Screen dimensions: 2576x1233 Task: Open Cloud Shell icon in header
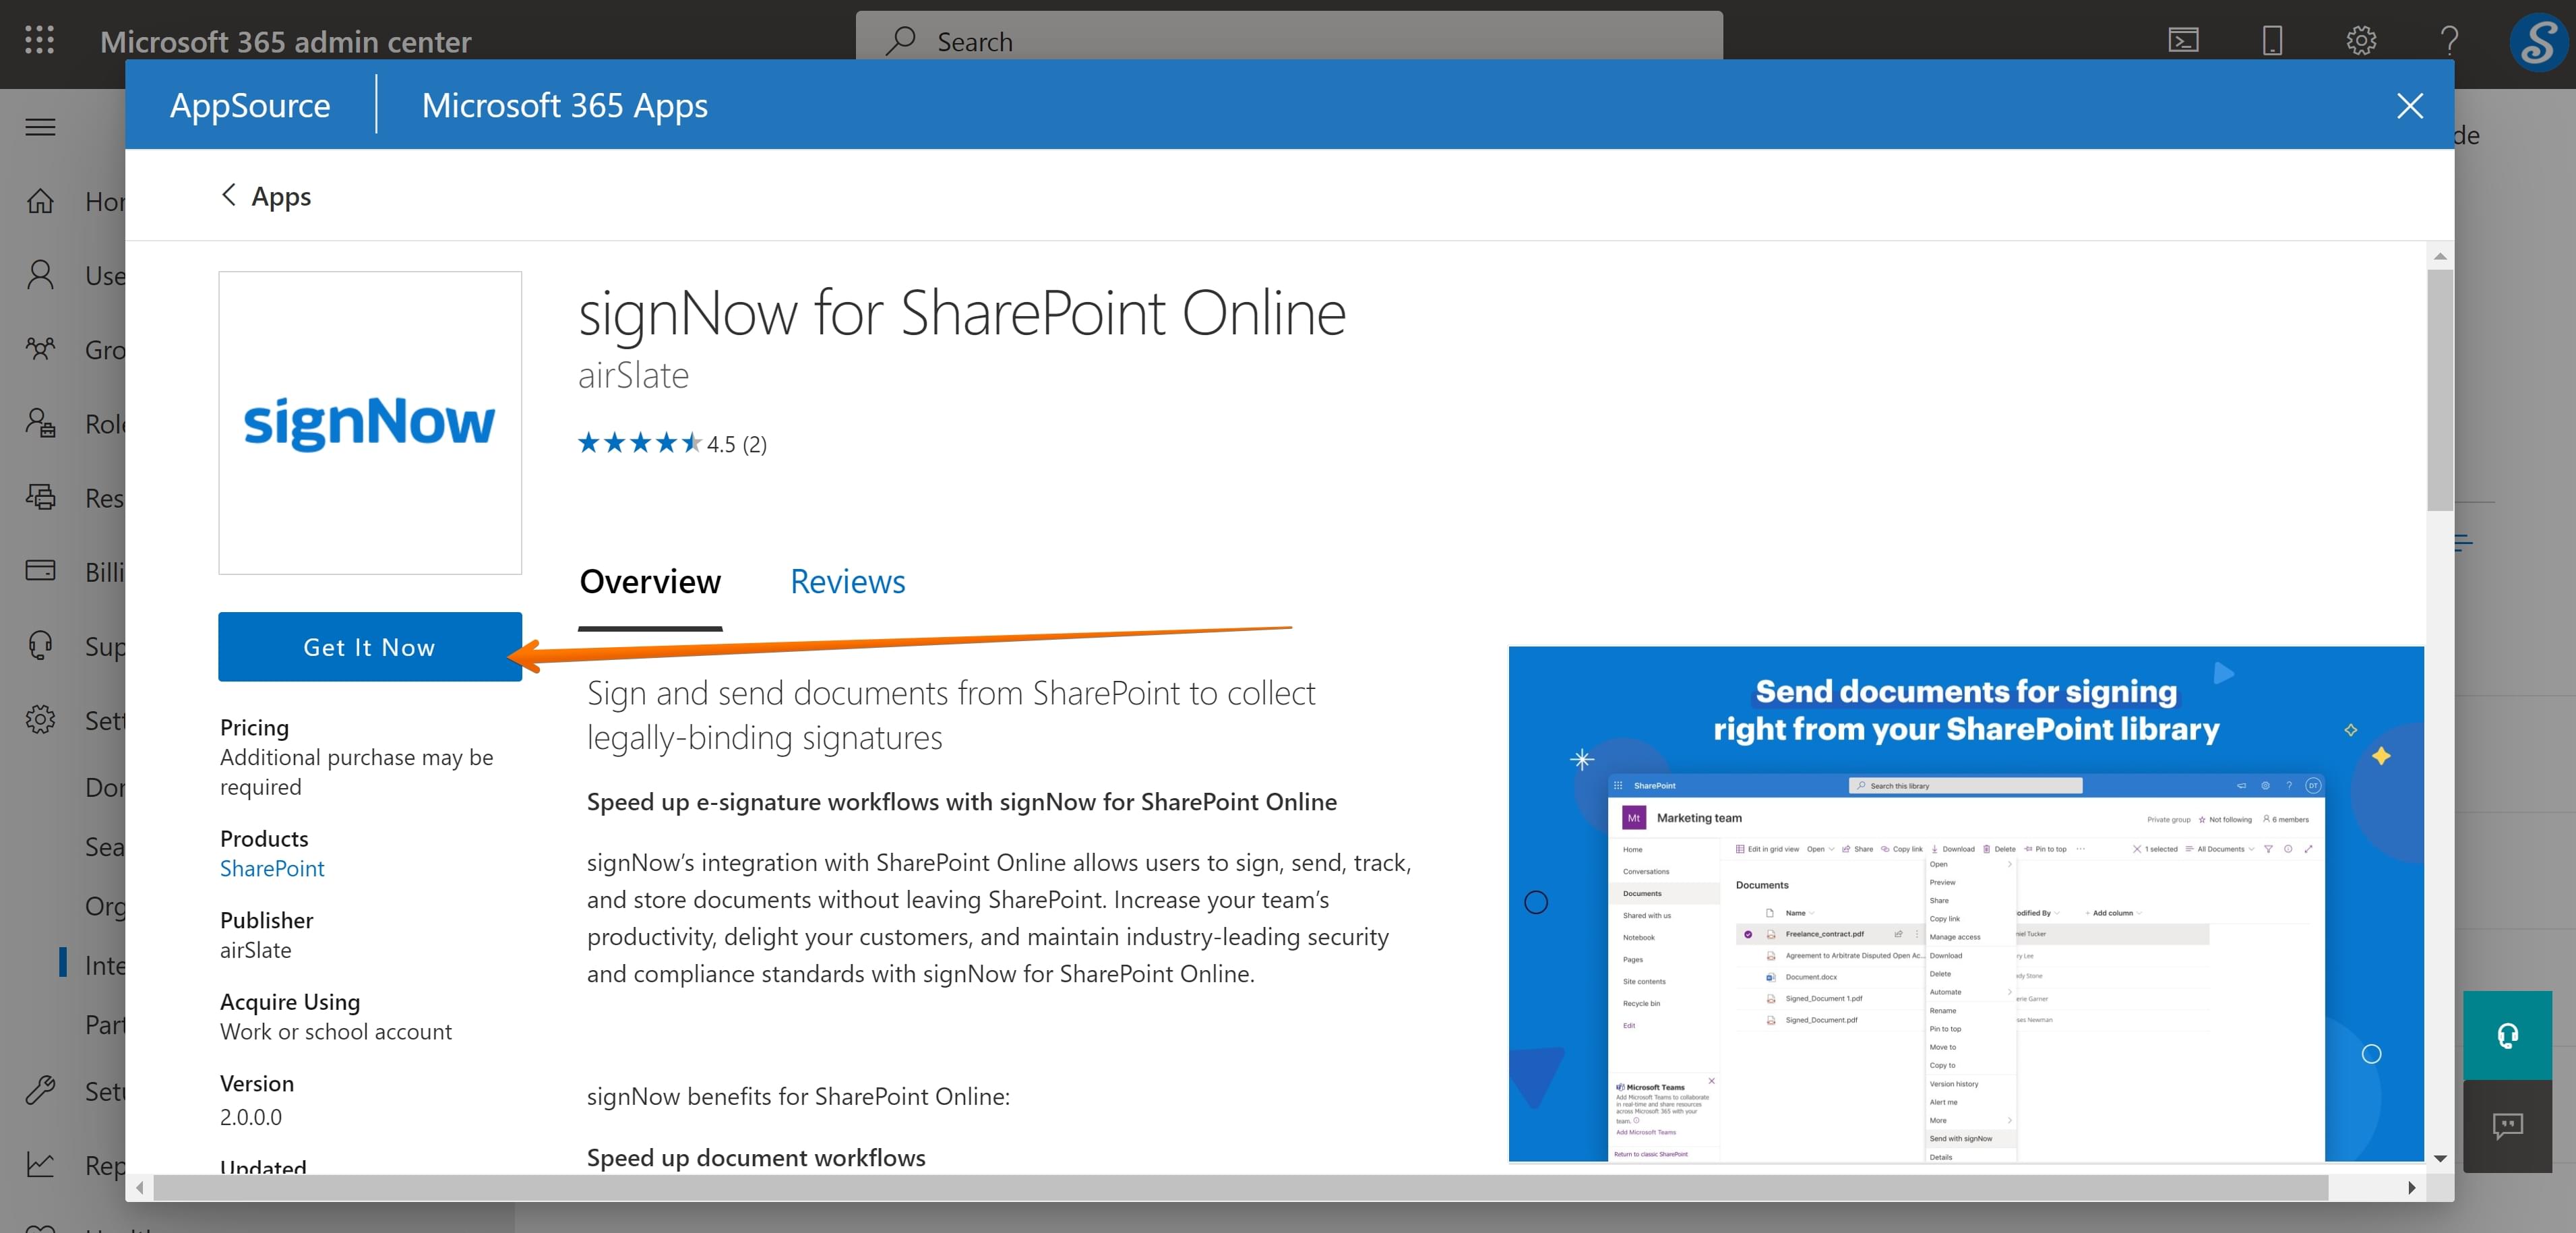pyautogui.click(x=2183, y=40)
